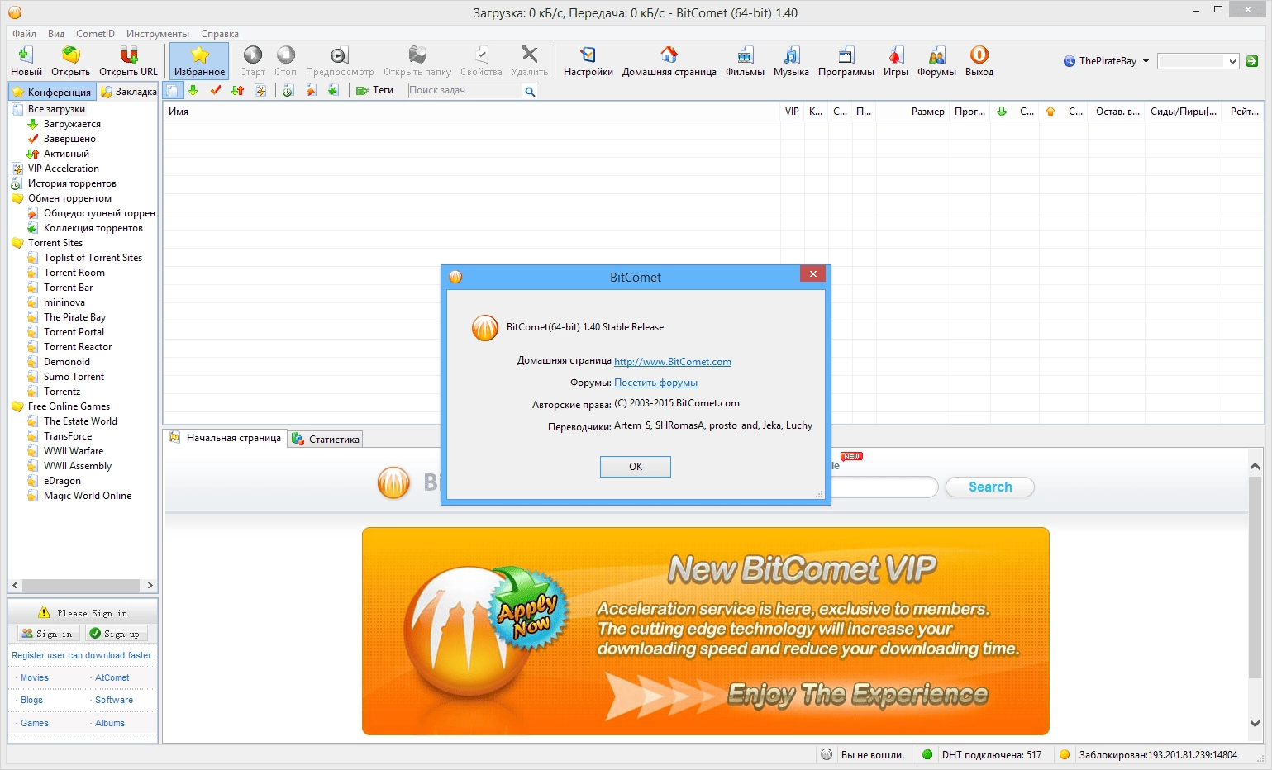
Task: Click the Теги tag button
Action: click(x=375, y=90)
